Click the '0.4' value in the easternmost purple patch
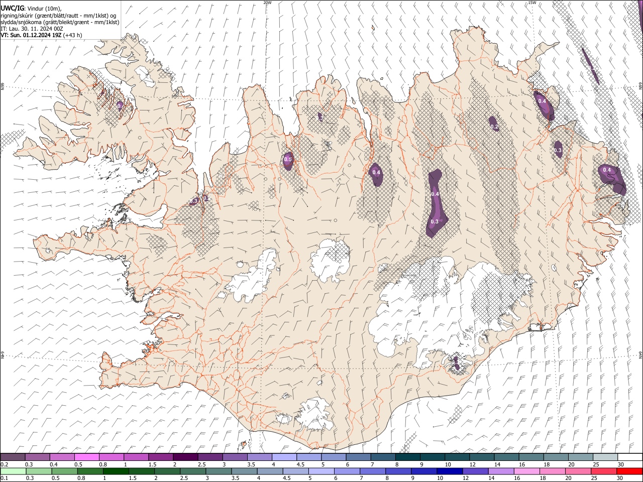643x482 pixels. [x=607, y=170]
